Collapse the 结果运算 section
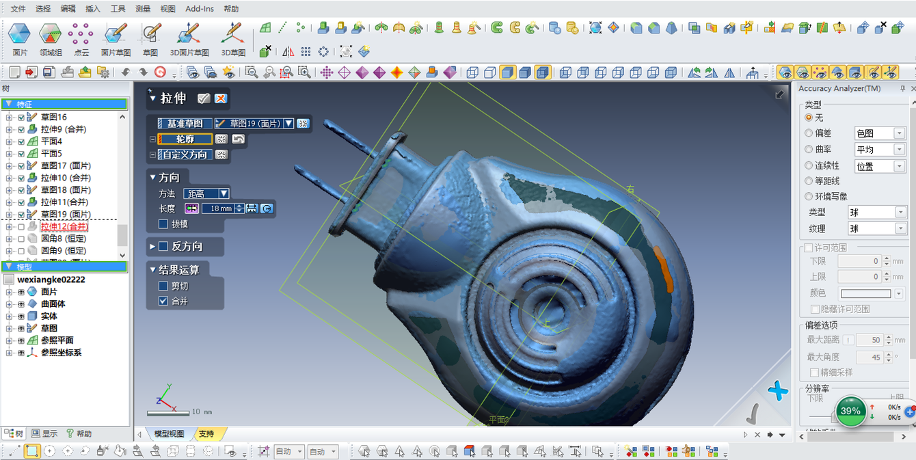 tap(152, 270)
